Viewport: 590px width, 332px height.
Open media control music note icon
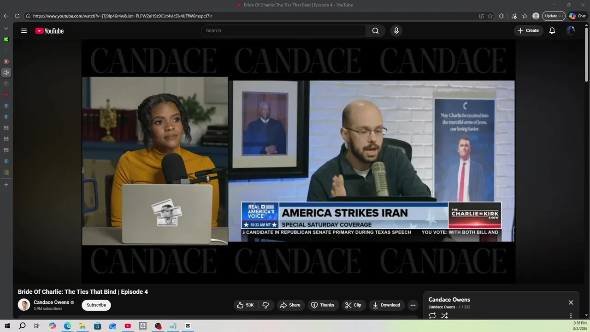(514, 16)
